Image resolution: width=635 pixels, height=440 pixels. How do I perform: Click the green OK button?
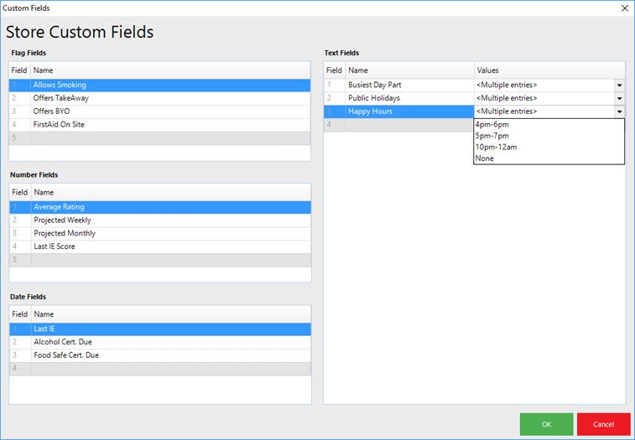(x=546, y=424)
